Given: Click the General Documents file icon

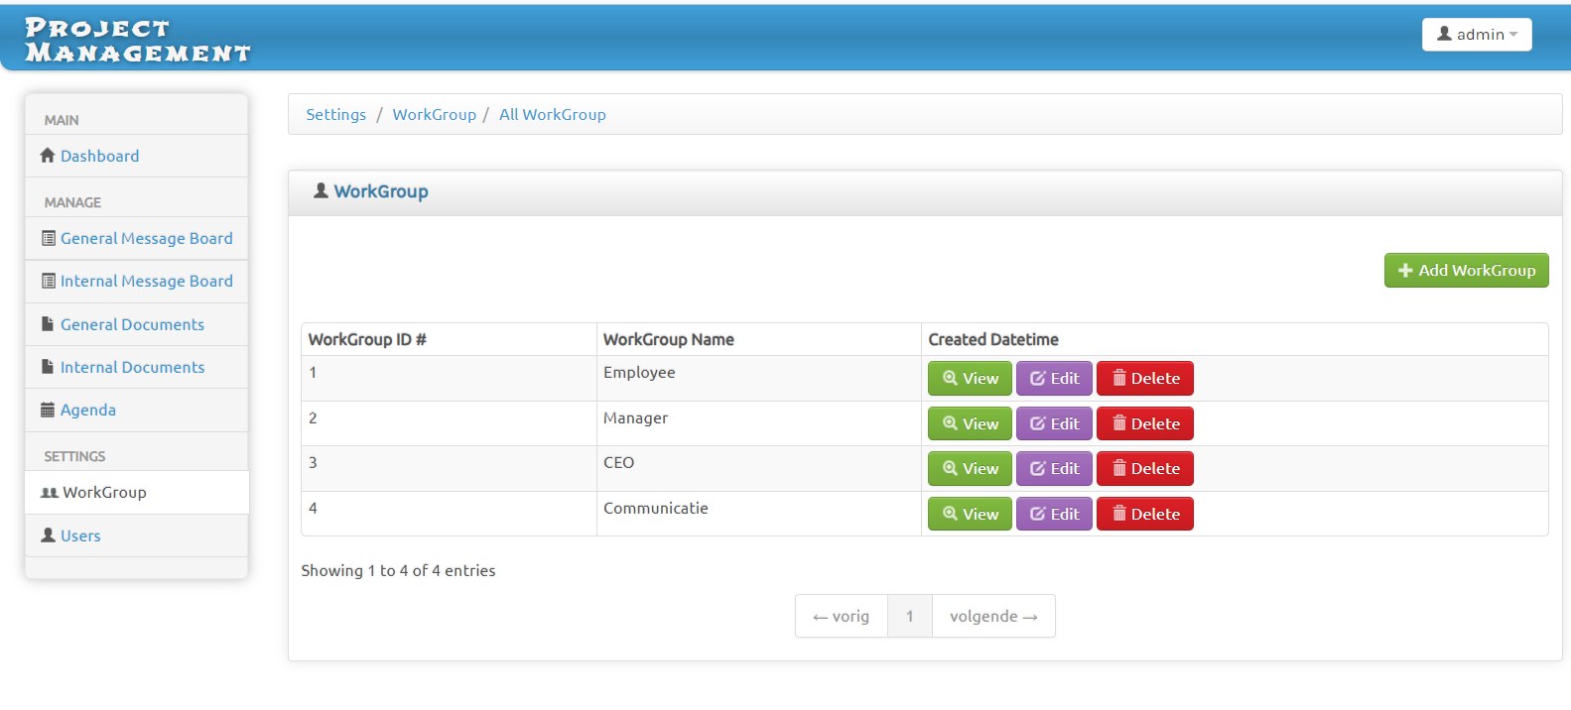Looking at the screenshot, I should coord(48,324).
